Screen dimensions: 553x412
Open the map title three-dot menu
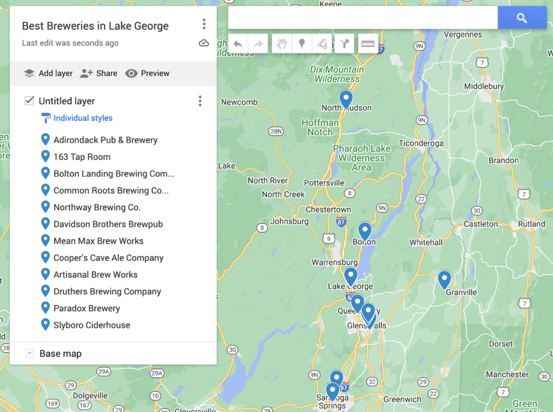click(x=204, y=24)
